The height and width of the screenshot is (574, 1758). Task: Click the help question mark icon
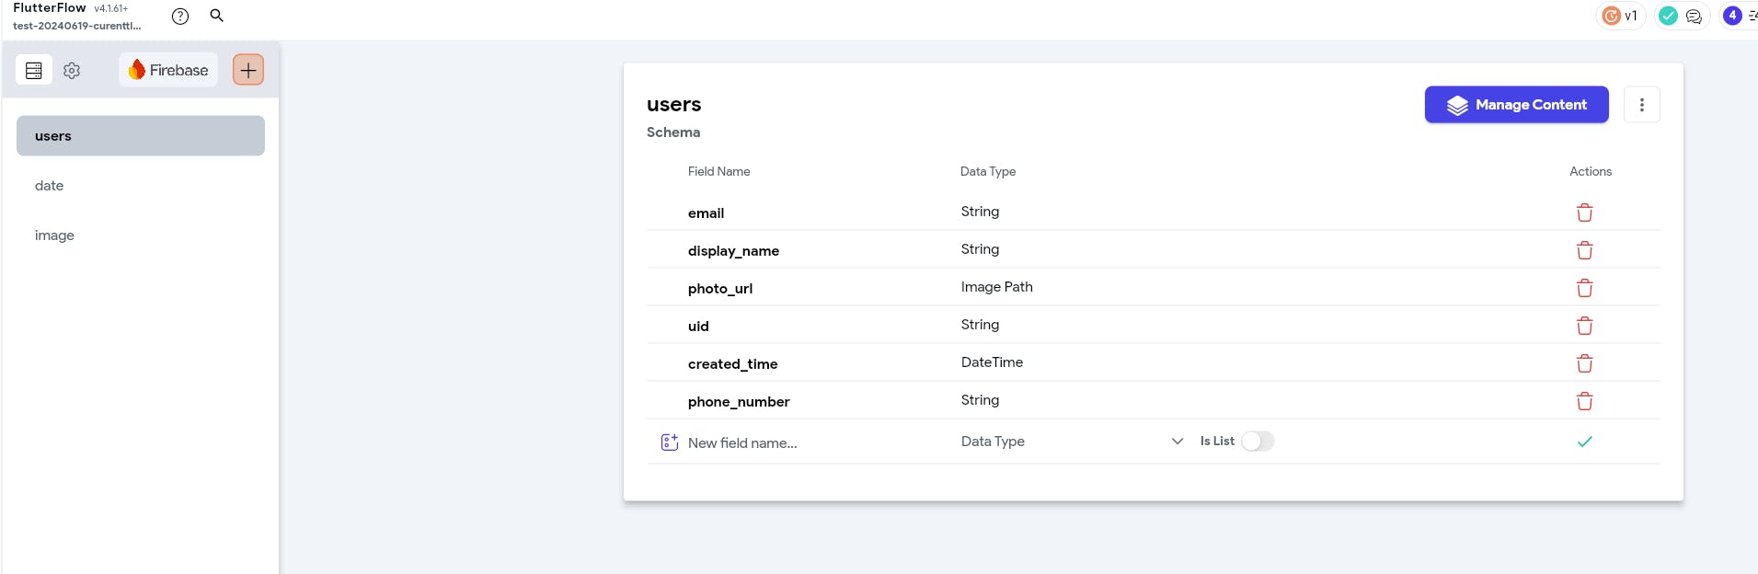click(x=180, y=16)
